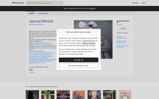This screenshot has width=159, height=99.
Task: Switch to the community tab
Action: (43, 13)
